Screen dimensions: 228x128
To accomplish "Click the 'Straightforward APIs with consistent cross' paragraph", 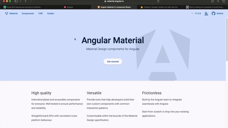I will [x=54, y=118].
